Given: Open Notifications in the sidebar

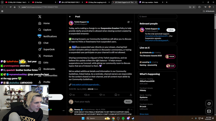Looking at the screenshot, I should (x=47, y=36).
